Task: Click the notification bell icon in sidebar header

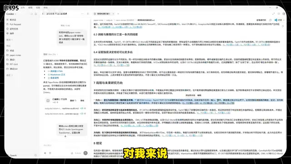Action: pos(35,14)
